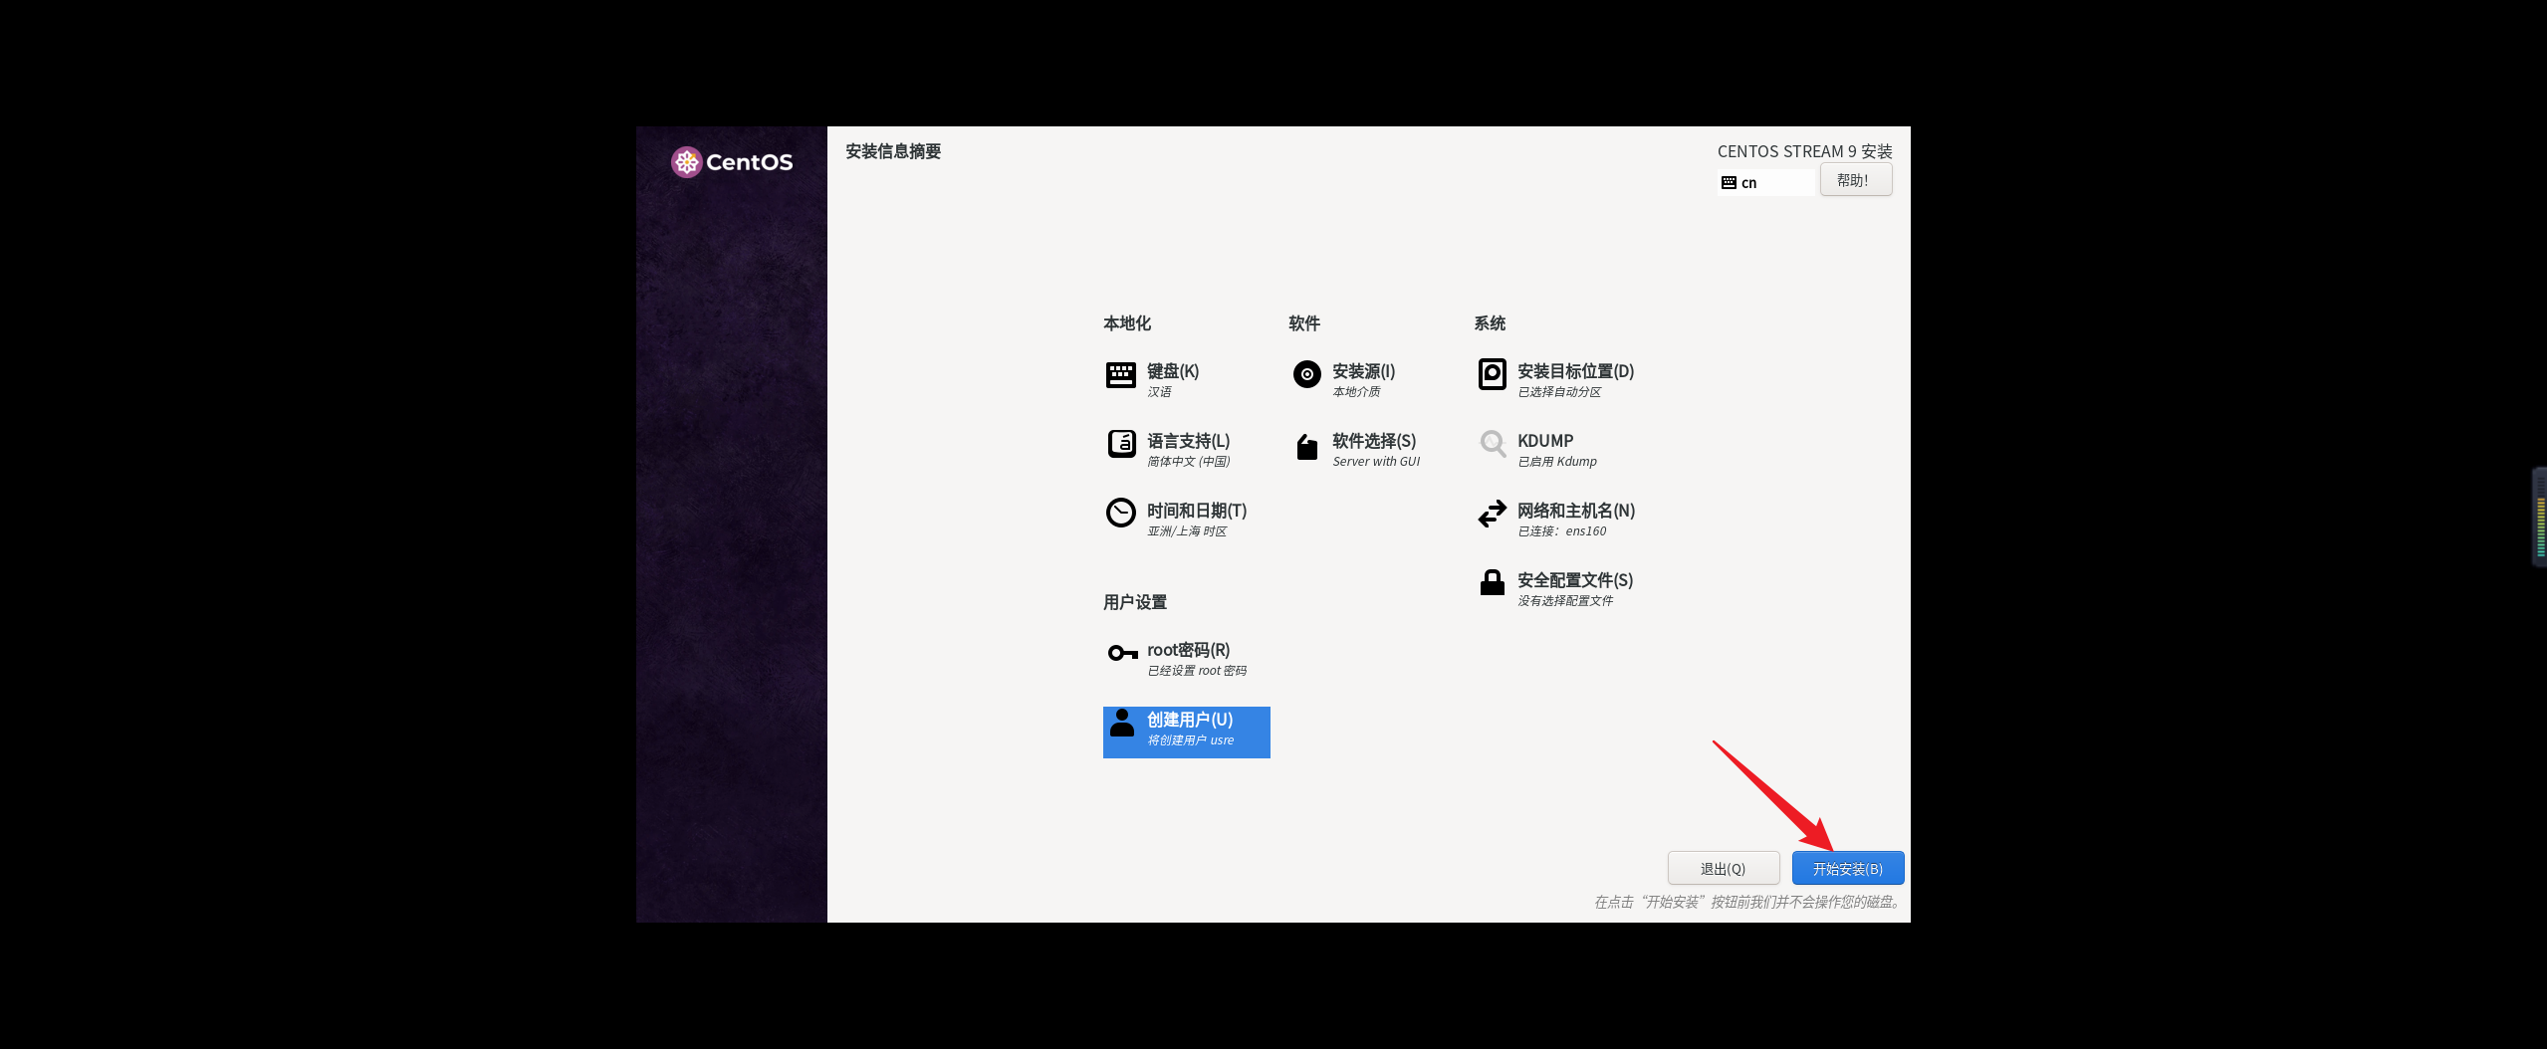Viewport: 2547px width, 1049px height.
Task: Click the arrows icon for 网络和主机名(N)
Action: tap(1492, 514)
